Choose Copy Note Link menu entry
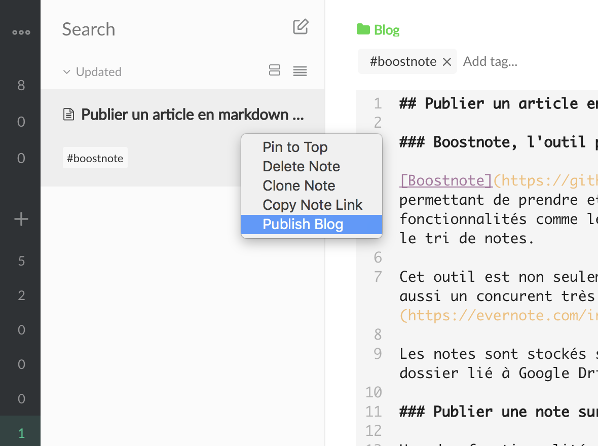Viewport: 598px width, 446px height. (312, 205)
